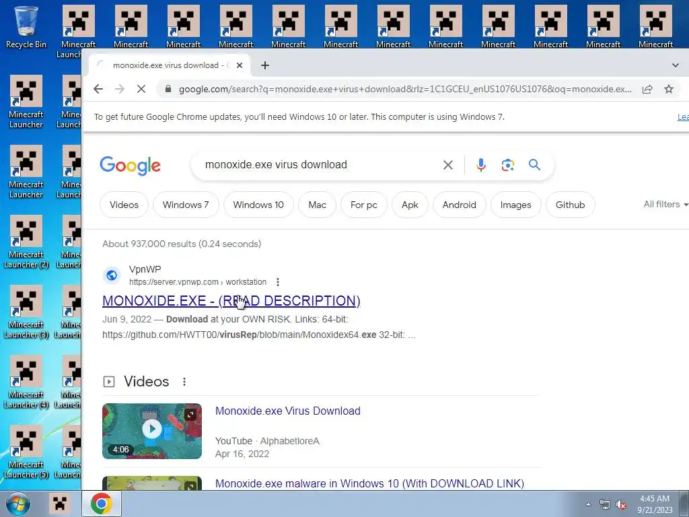The width and height of the screenshot is (689, 517).
Task: Select the Mac filter chip
Action: 318,205
